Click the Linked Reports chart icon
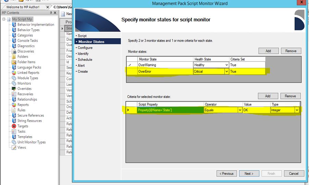Viewport: 309px width, 185px height. click(x=14, y=72)
